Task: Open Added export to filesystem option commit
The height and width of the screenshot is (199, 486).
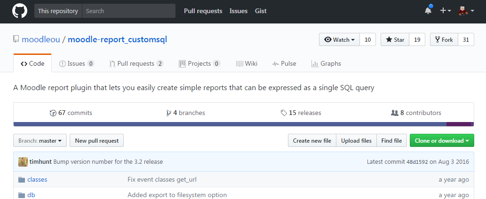Action: click(x=177, y=195)
